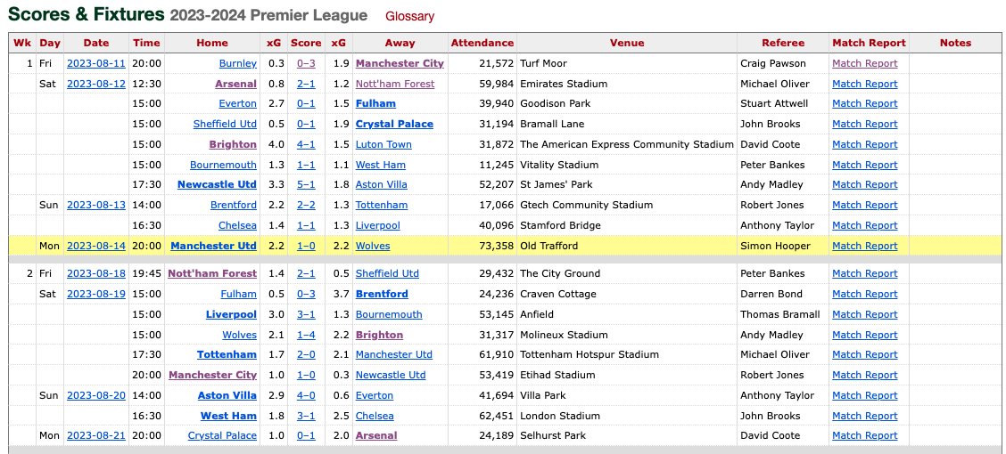The image size is (1006, 454).
Task: Open Nott'ham Forest home link, week 2
Action: [x=212, y=273]
